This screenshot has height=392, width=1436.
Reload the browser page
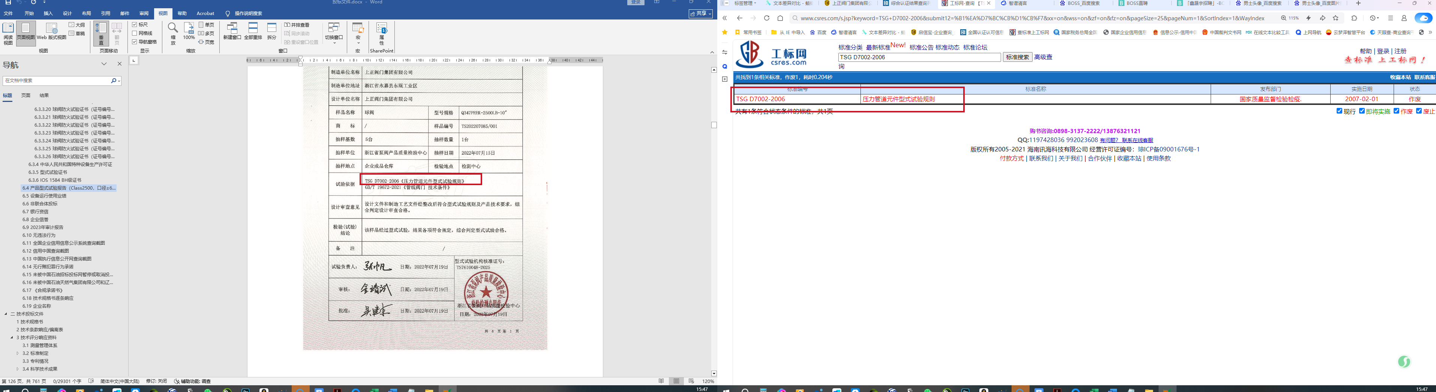[x=766, y=18]
